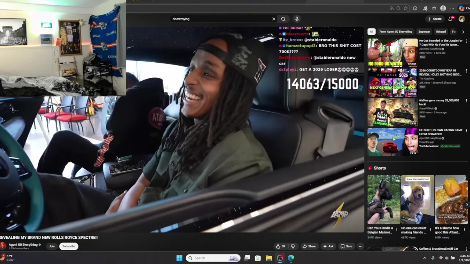
Task: Open the Stranded In The Jungle video thumbnail
Action: [393, 52]
